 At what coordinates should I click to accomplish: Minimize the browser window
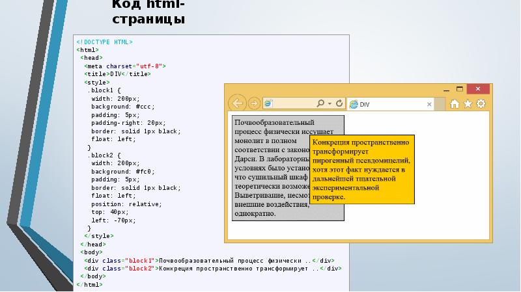point(446,89)
